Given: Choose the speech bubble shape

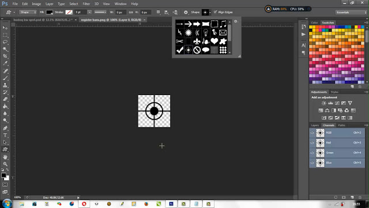Looking at the screenshot, I should [205, 50].
